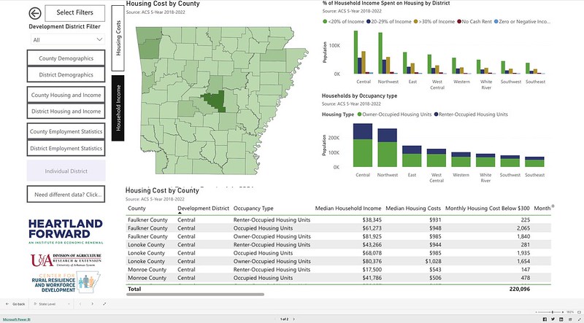The width and height of the screenshot is (584, 323).
Task: Sort table by Median Housing Costs header
Action: pyautogui.click(x=413, y=209)
